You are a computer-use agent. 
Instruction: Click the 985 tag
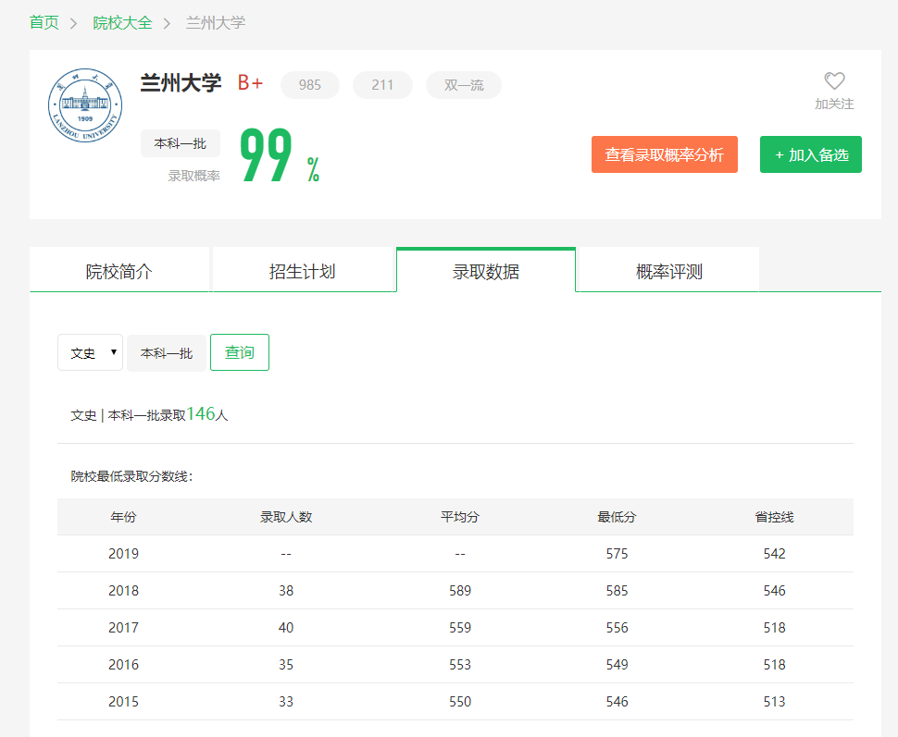click(x=310, y=85)
